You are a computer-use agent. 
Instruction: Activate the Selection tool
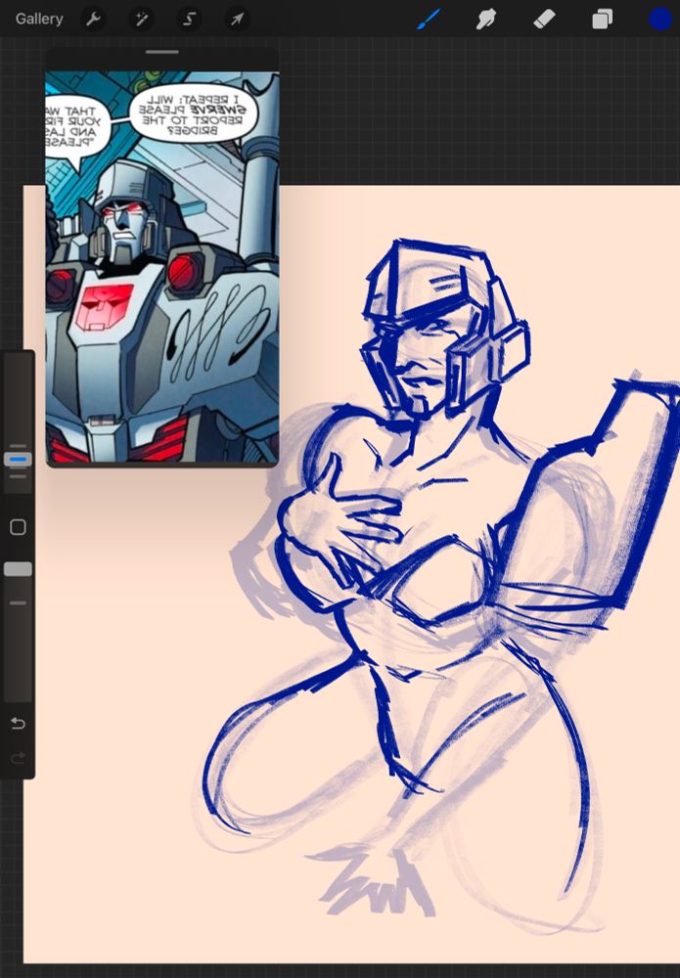(189, 20)
